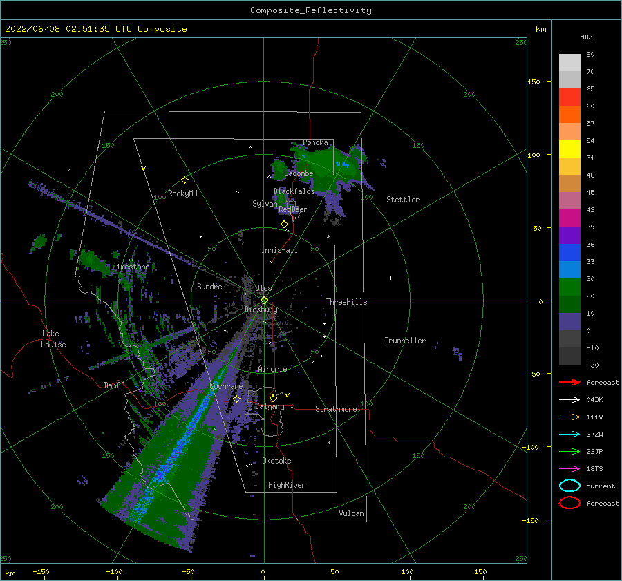Click the Cochrane label
622x581 pixels.
[226, 386]
